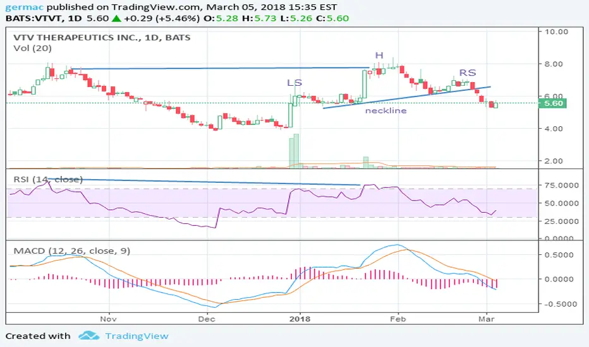Viewport: 589px width, 347px height.
Task: Click the C:5.60 close value
Action: (x=332, y=18)
